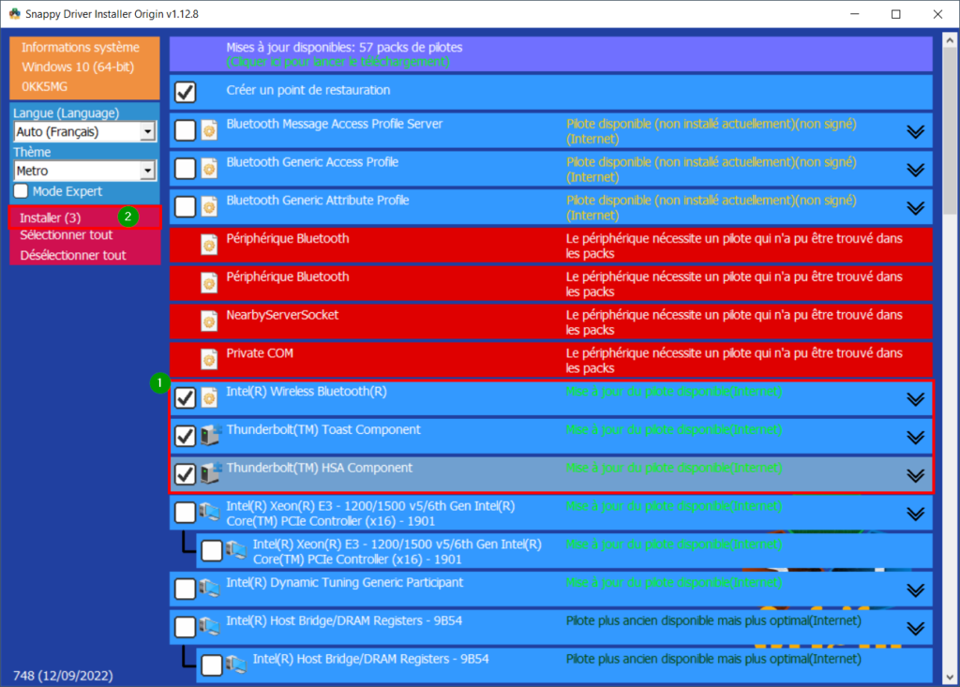Minimize the Snappy Driver Installer window
Viewport: 960px width, 687px height.
click(x=855, y=14)
